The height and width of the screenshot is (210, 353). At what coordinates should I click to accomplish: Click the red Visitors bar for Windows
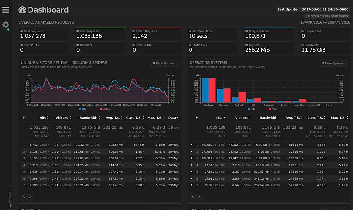coord(212,90)
